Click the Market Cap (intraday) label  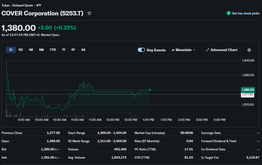pos(150,133)
